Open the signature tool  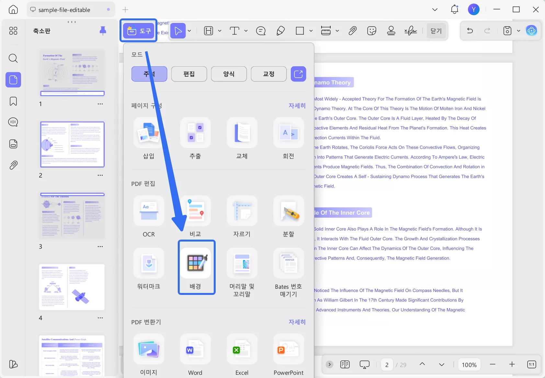coord(411,31)
